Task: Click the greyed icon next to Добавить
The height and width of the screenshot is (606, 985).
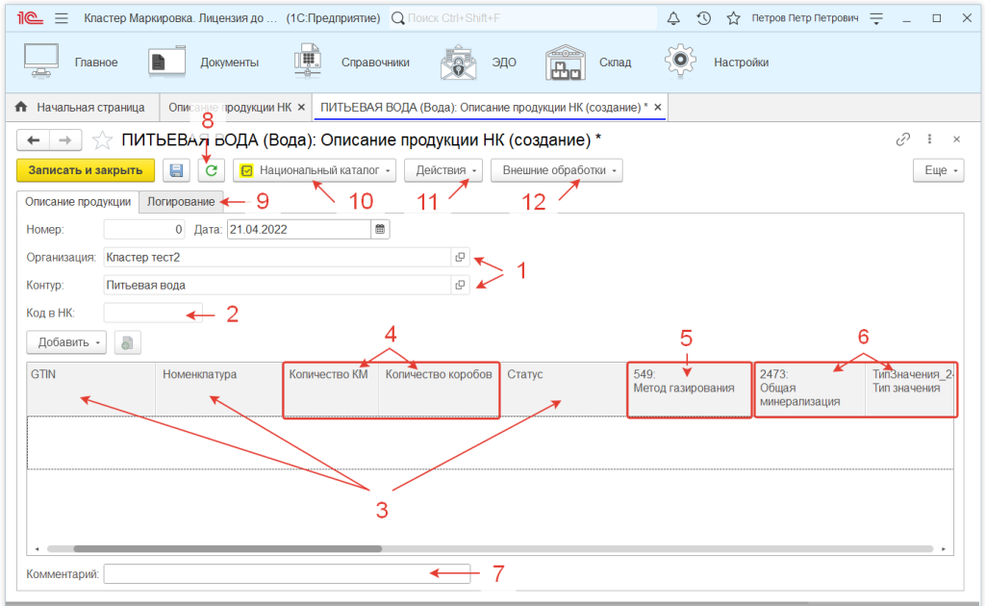Action: tap(128, 342)
